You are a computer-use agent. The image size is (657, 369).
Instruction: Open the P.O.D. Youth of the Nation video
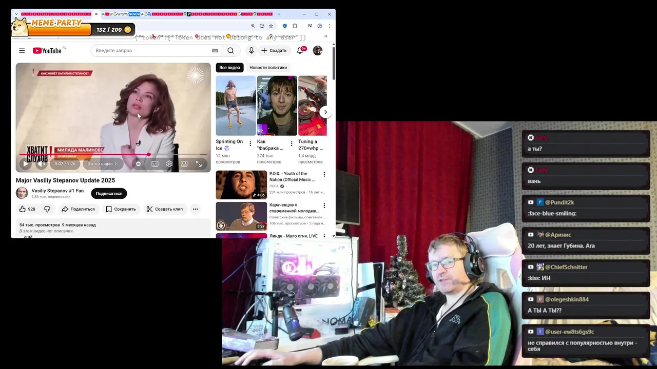(241, 184)
